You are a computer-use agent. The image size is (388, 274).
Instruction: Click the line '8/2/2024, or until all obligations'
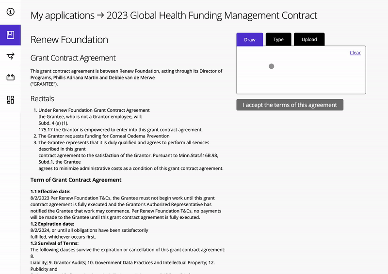[89, 230]
